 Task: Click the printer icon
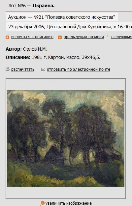(x=8, y=69)
